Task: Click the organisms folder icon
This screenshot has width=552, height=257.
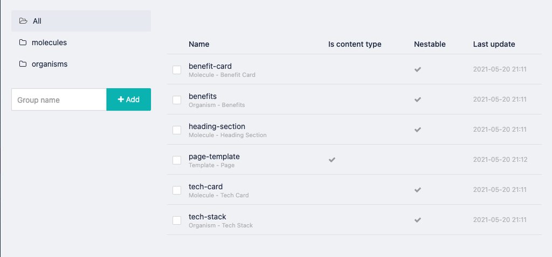Action: (x=23, y=64)
